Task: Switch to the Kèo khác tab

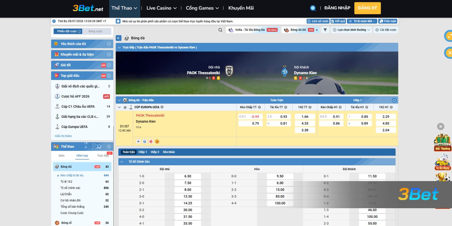Action: 169,152
